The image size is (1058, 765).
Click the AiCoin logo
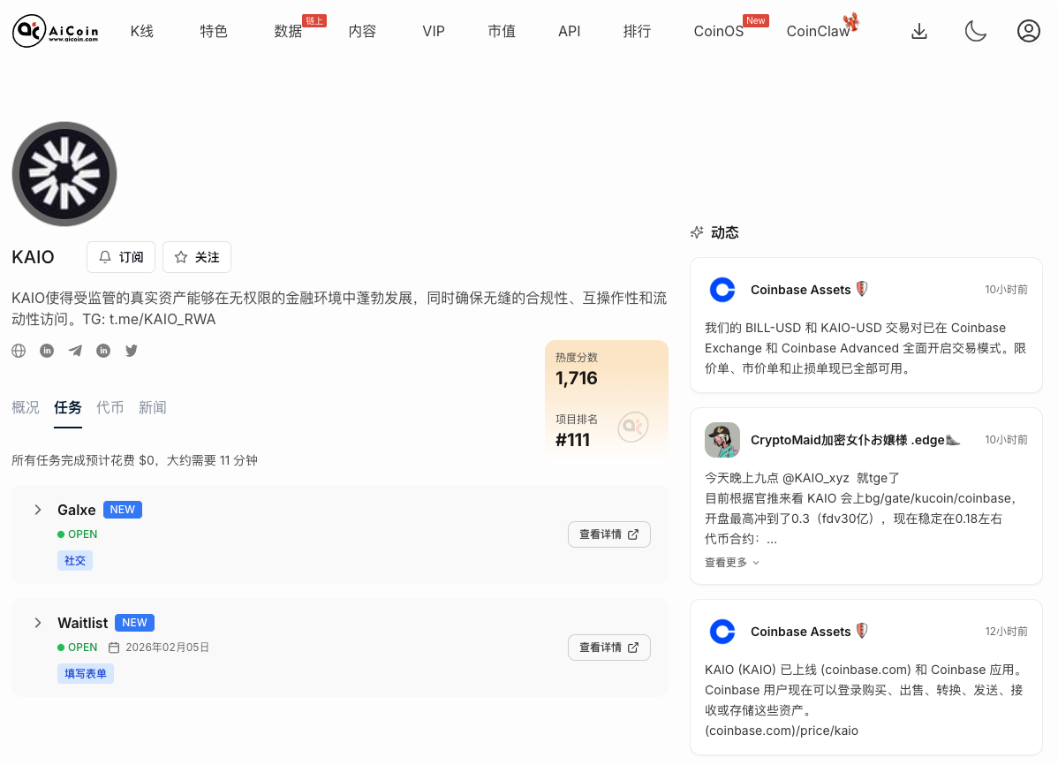pyautogui.click(x=56, y=31)
